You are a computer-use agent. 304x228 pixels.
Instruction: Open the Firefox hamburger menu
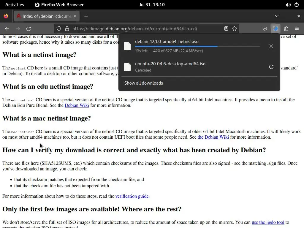[297, 29]
